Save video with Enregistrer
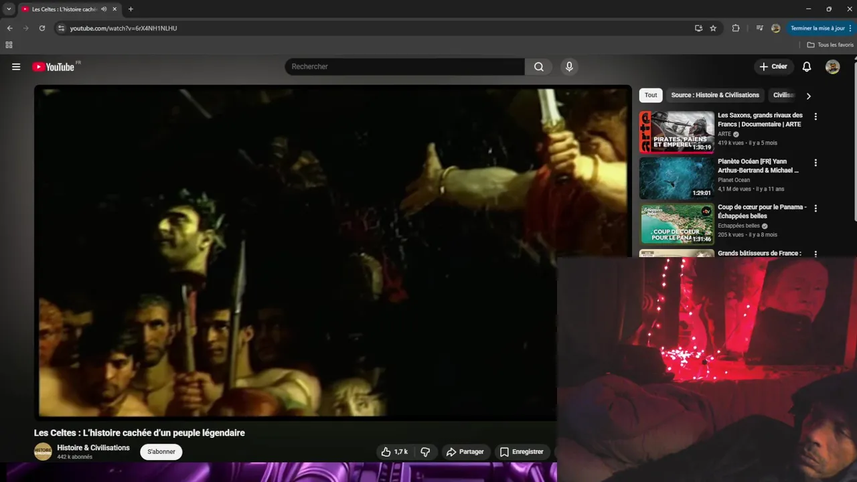This screenshot has height=482, width=857. tap(522, 452)
